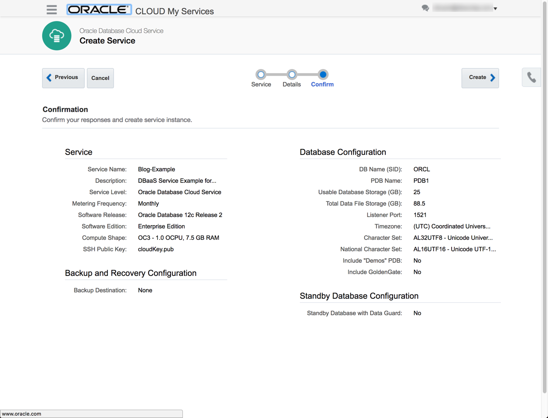The width and height of the screenshot is (548, 418).
Task: Select the Enterprise Edition value
Action: click(x=161, y=227)
